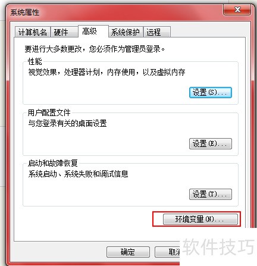This screenshot has height=266, width=257.
Task: Click the 用户配置文件 group label
Action: 49,112
